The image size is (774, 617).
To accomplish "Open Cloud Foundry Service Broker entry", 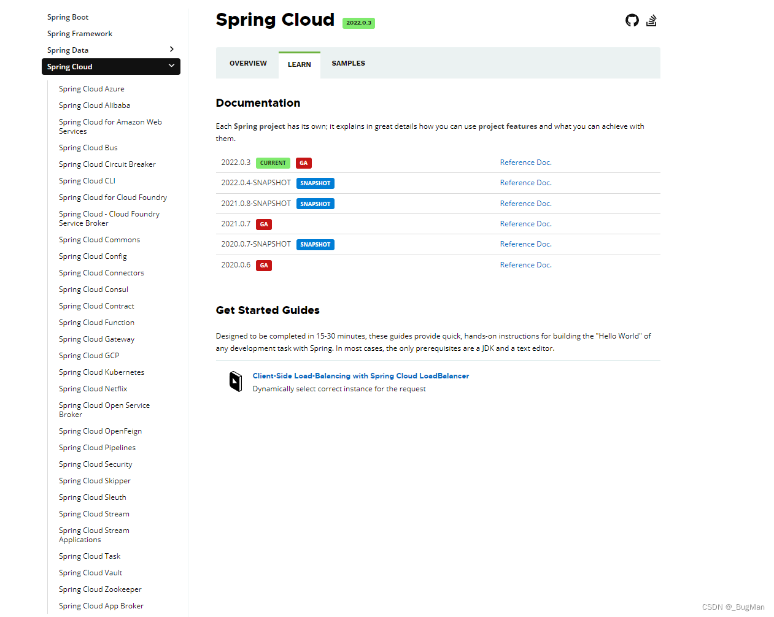I will pyautogui.click(x=109, y=218).
